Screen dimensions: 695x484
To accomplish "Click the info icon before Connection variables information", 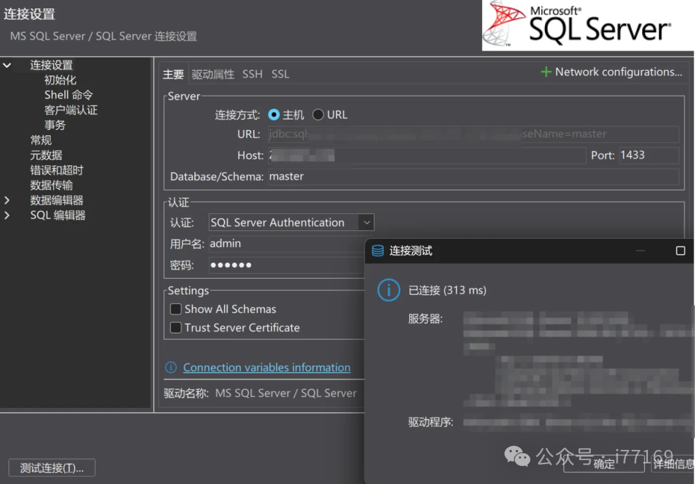I will tap(171, 368).
